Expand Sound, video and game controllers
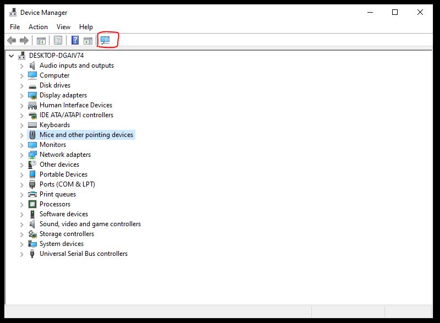440x323 pixels. 21,225
